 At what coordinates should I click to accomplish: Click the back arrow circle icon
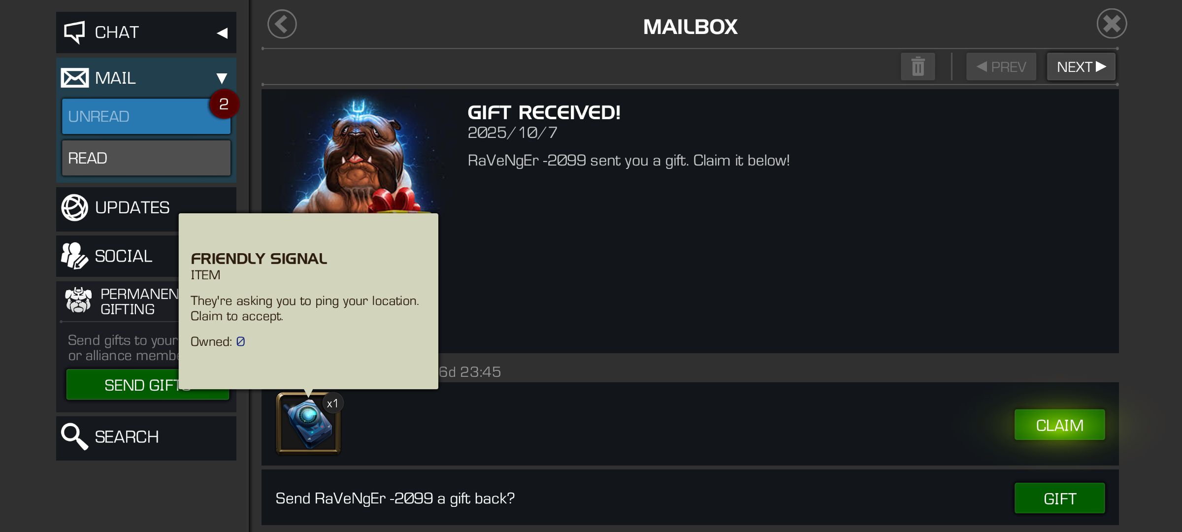click(282, 24)
